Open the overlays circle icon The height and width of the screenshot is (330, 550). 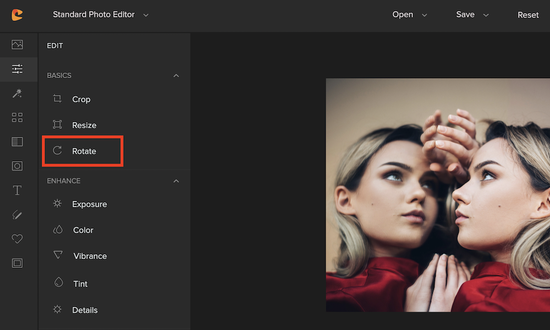(17, 166)
